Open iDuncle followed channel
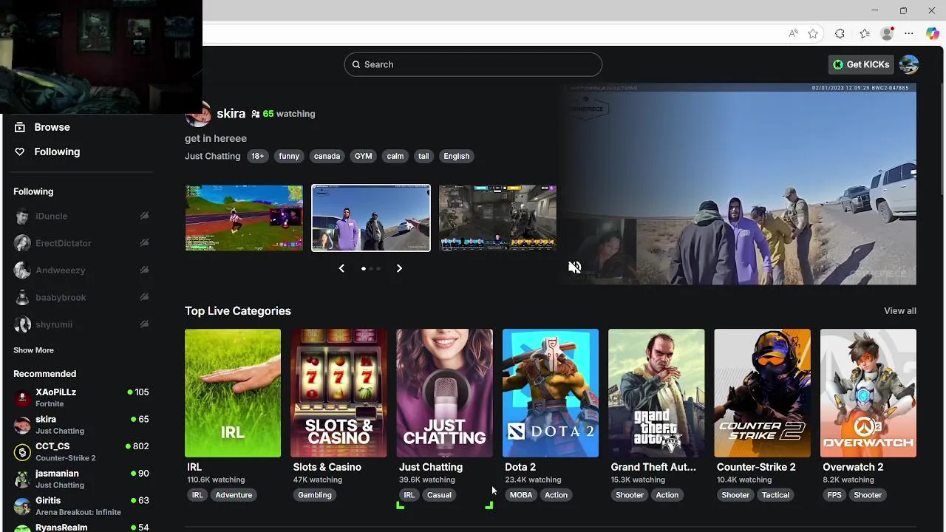 tap(82, 216)
